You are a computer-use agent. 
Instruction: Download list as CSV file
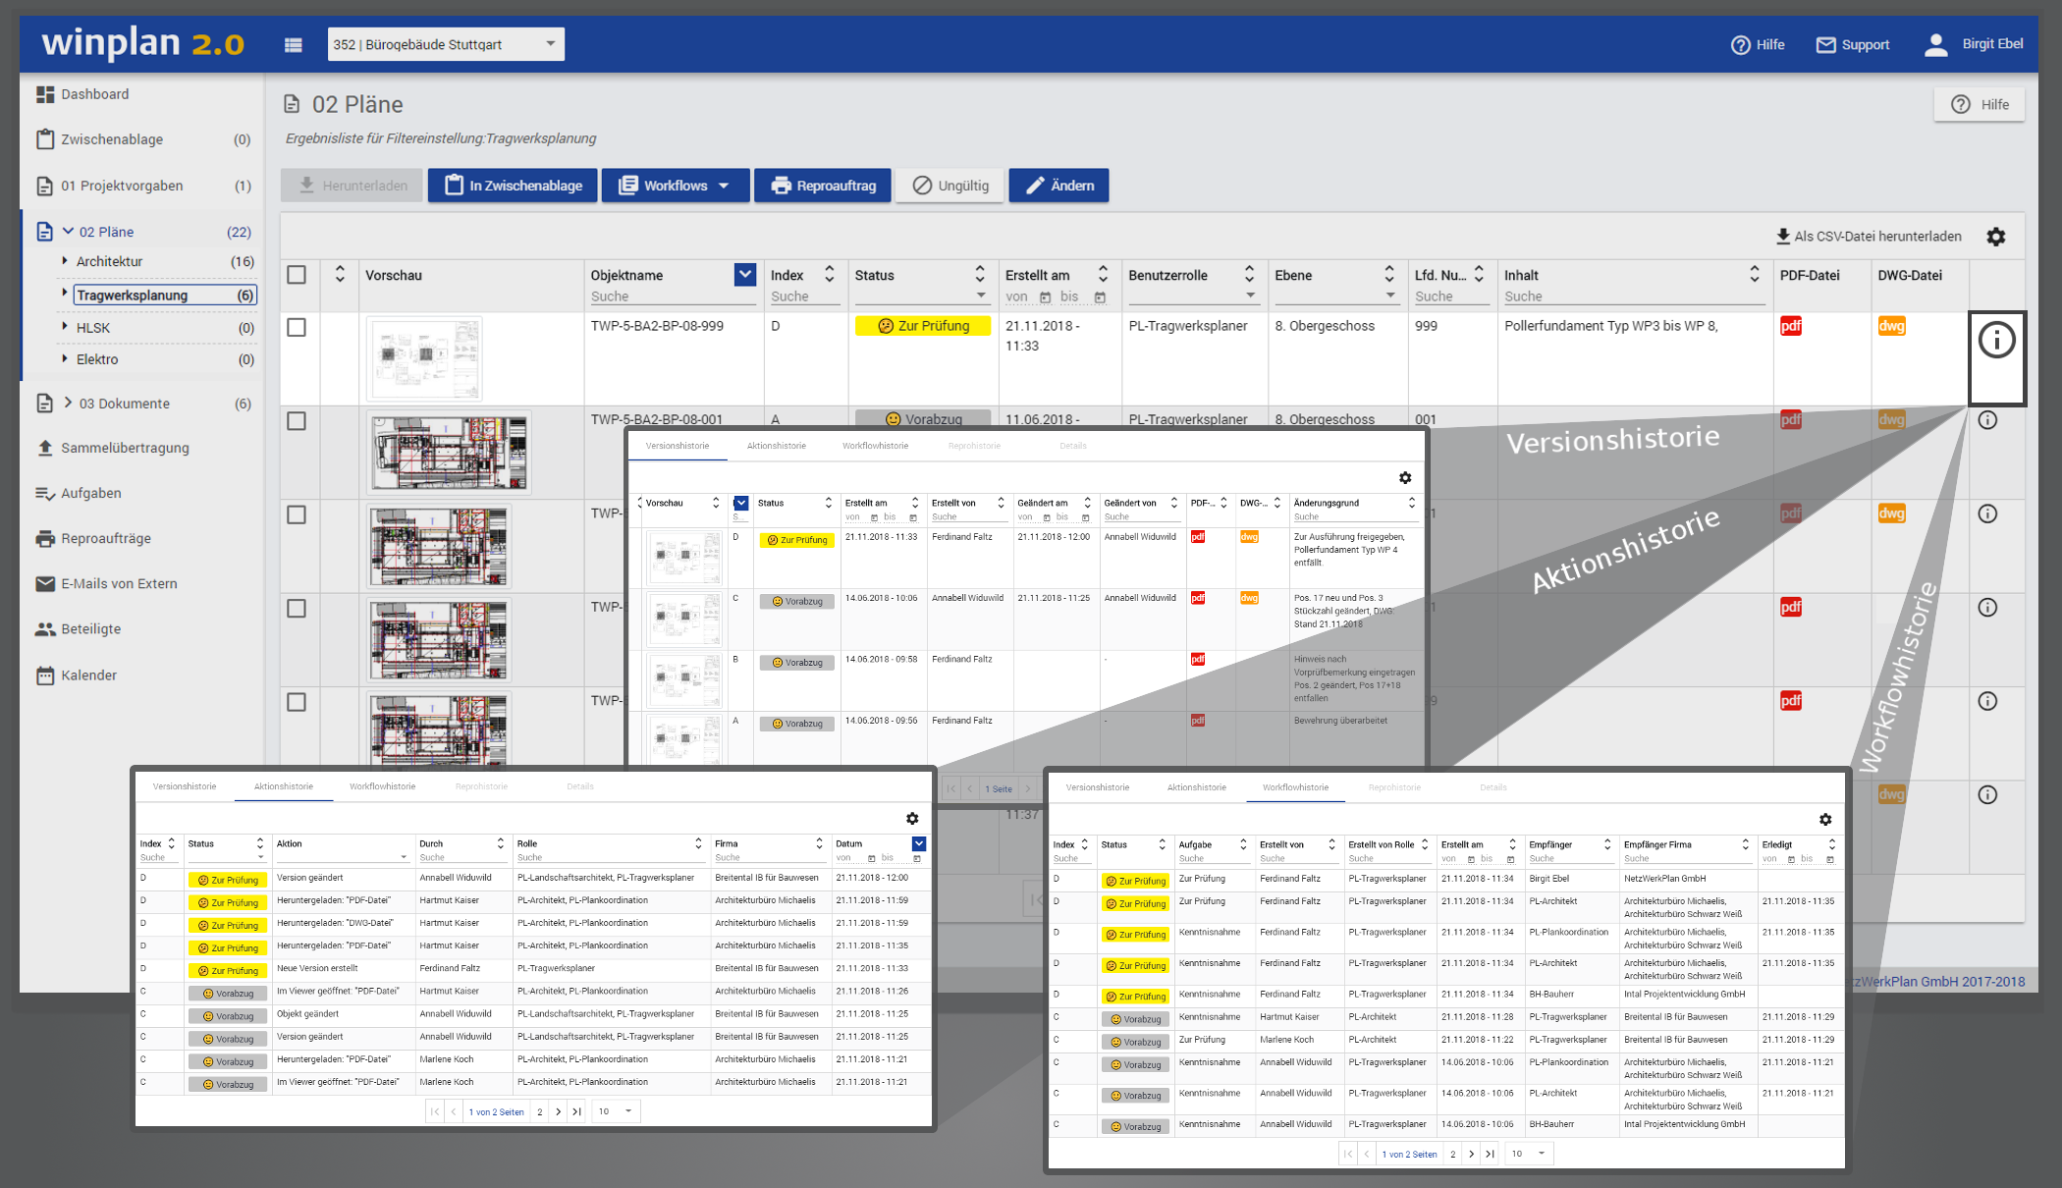coord(1868,237)
